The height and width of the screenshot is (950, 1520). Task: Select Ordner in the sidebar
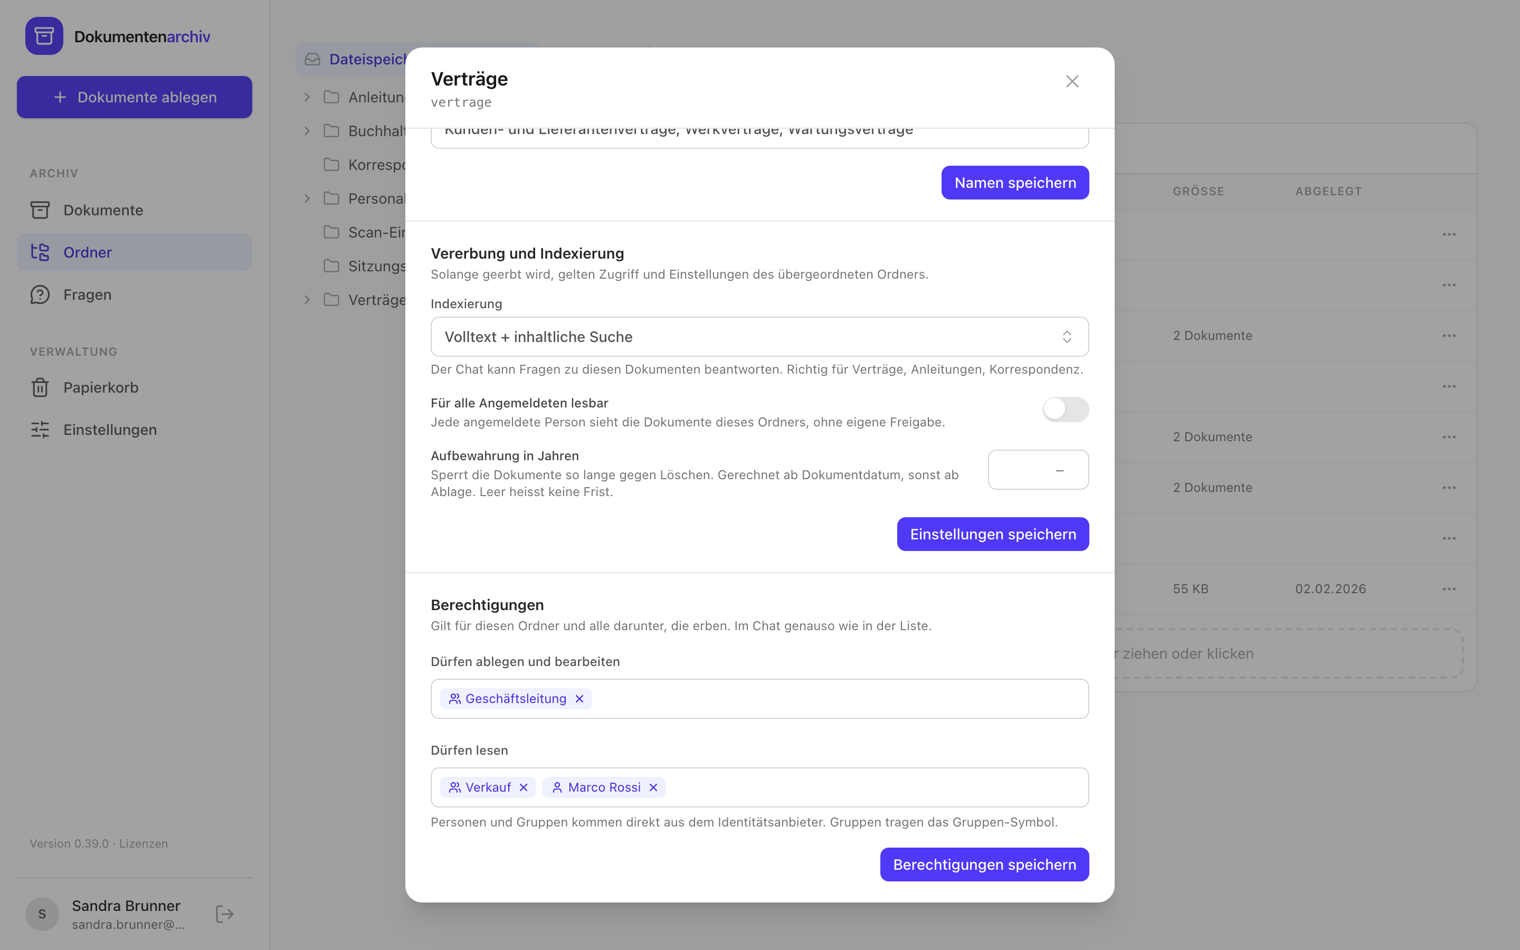pos(135,252)
